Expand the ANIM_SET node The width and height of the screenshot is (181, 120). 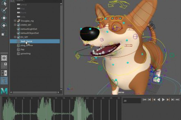[15, 25]
